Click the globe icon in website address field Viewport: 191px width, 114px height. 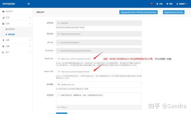[59, 34]
